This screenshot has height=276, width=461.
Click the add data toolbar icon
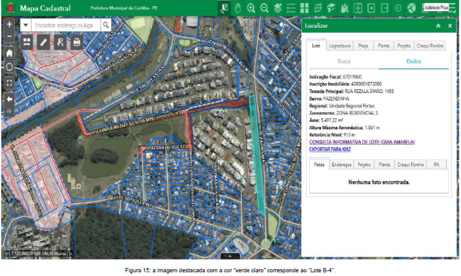[345, 8]
